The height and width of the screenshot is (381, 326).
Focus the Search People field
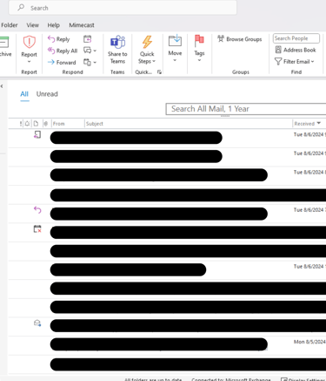[296, 38]
